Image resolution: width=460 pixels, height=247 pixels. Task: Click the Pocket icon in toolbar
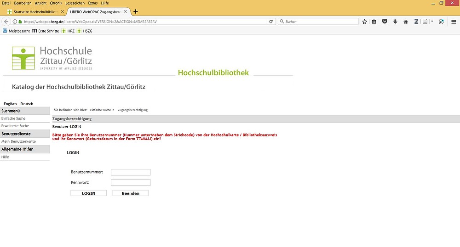coord(385,22)
